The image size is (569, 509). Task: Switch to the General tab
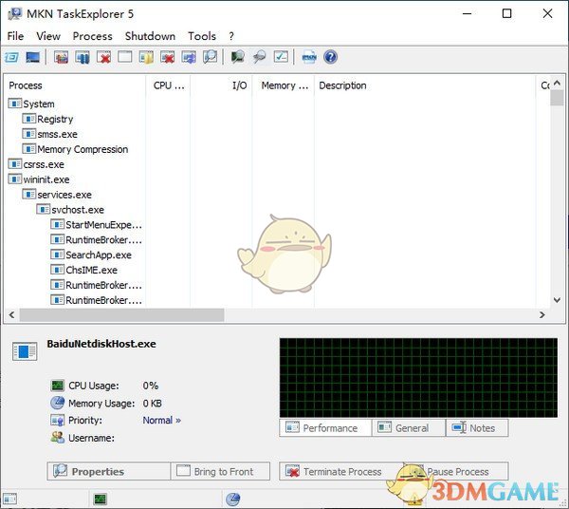tap(408, 428)
